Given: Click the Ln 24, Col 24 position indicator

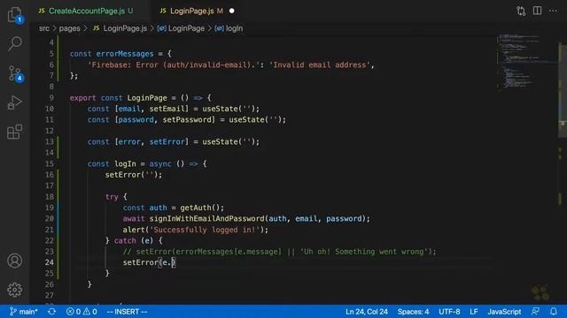Looking at the screenshot, I should tap(366, 312).
